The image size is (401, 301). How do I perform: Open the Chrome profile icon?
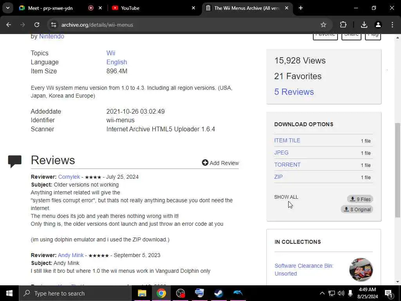(378, 25)
